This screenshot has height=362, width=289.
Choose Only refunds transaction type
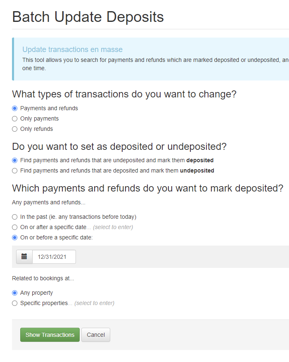pos(15,129)
